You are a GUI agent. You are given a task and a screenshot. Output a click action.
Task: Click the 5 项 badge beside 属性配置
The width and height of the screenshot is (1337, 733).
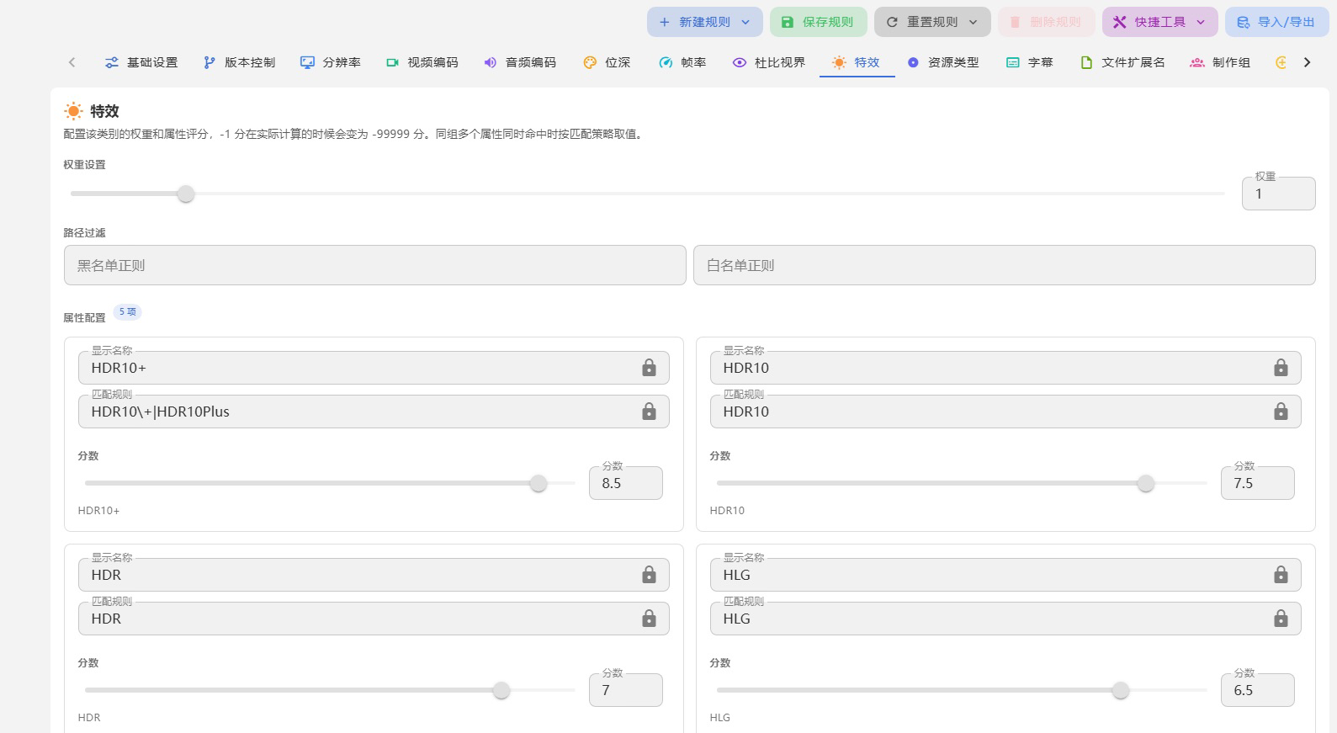pyautogui.click(x=128, y=312)
